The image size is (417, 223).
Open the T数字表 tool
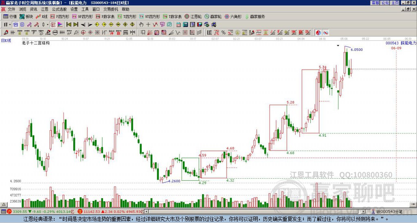click(x=172, y=16)
